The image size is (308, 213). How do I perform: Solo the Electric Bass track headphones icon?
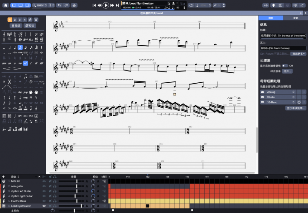[x=55, y=201]
